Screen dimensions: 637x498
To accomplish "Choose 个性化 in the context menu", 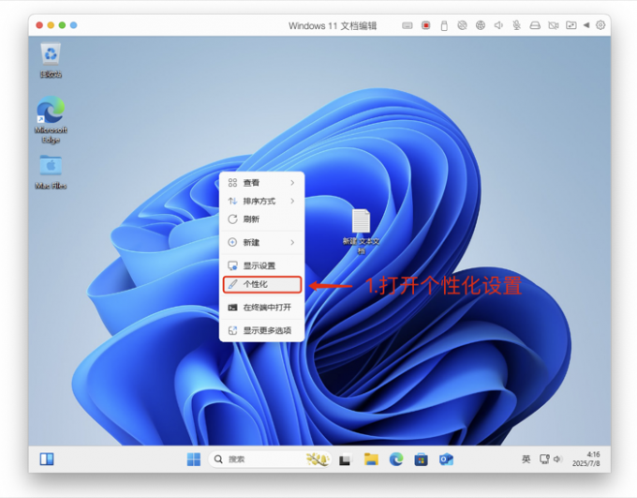I will [262, 284].
